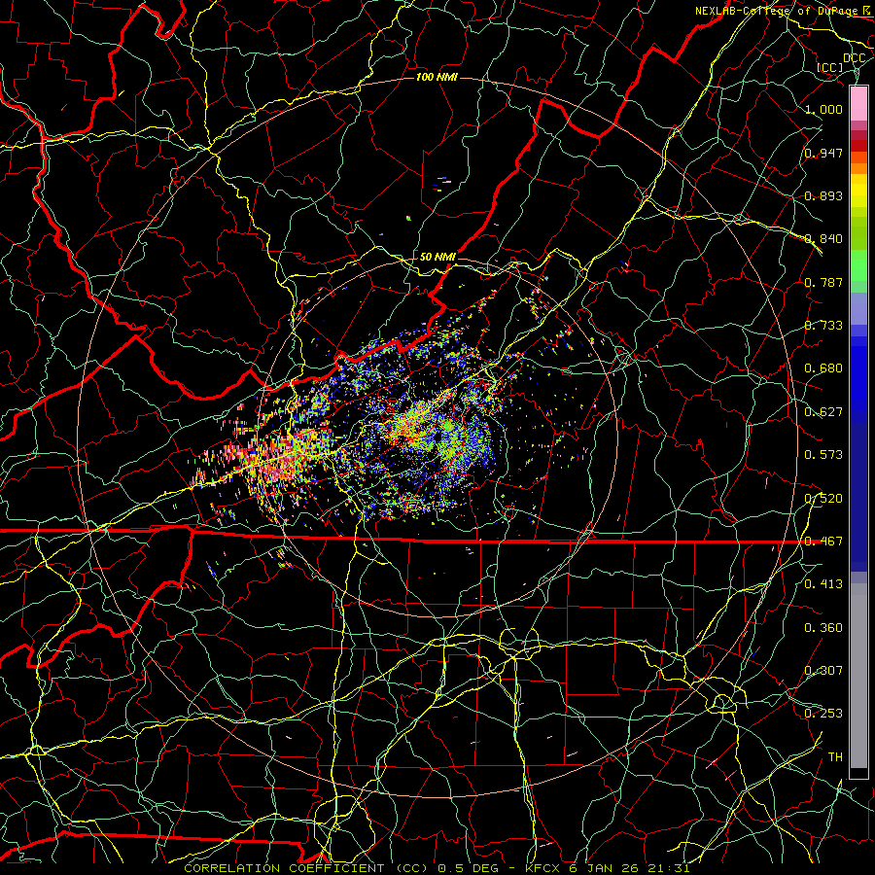The width and height of the screenshot is (875, 875).
Task: Pick the gray swatch near 0.307
Action: (x=858, y=676)
